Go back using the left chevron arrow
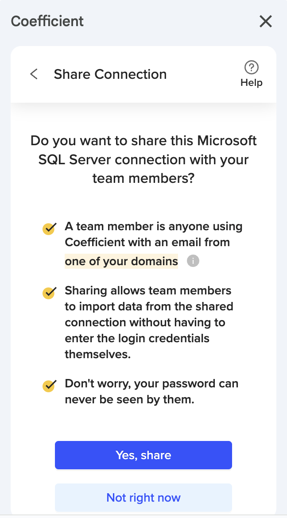The width and height of the screenshot is (287, 518). tap(34, 74)
